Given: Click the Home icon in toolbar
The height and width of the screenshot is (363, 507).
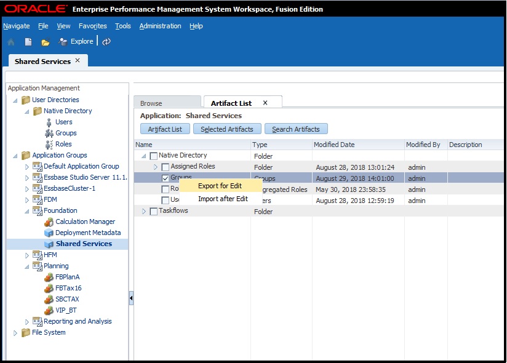Looking at the screenshot, I should tap(10, 42).
